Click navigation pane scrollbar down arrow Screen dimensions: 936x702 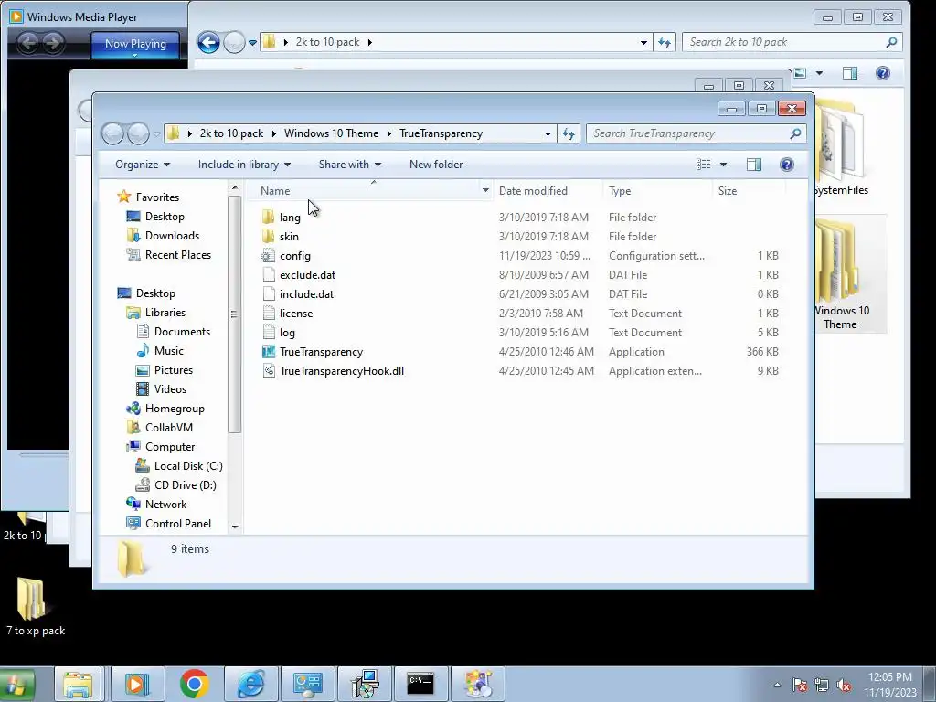click(x=235, y=526)
